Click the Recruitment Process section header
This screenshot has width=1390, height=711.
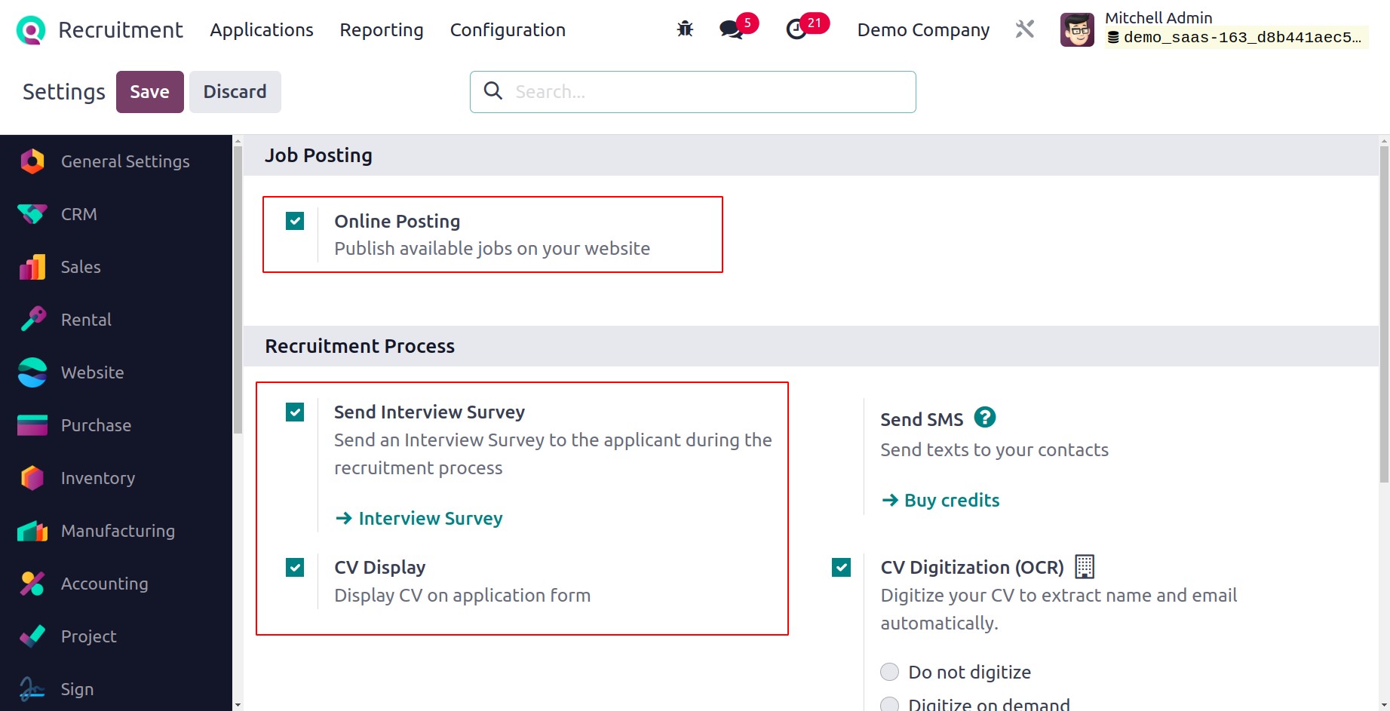(360, 346)
